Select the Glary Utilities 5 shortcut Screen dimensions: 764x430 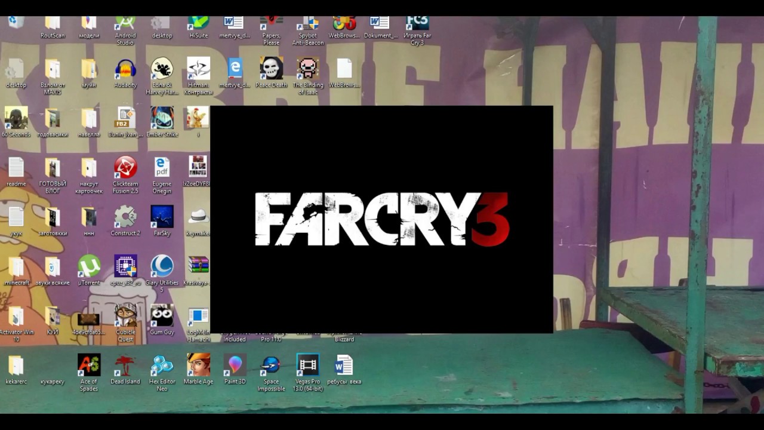pos(162,274)
